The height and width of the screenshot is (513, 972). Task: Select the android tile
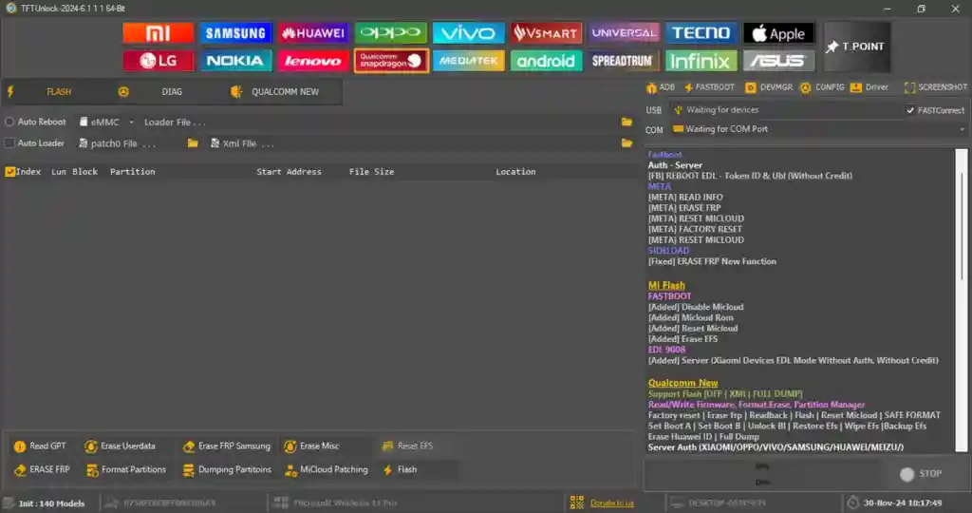[x=546, y=61]
